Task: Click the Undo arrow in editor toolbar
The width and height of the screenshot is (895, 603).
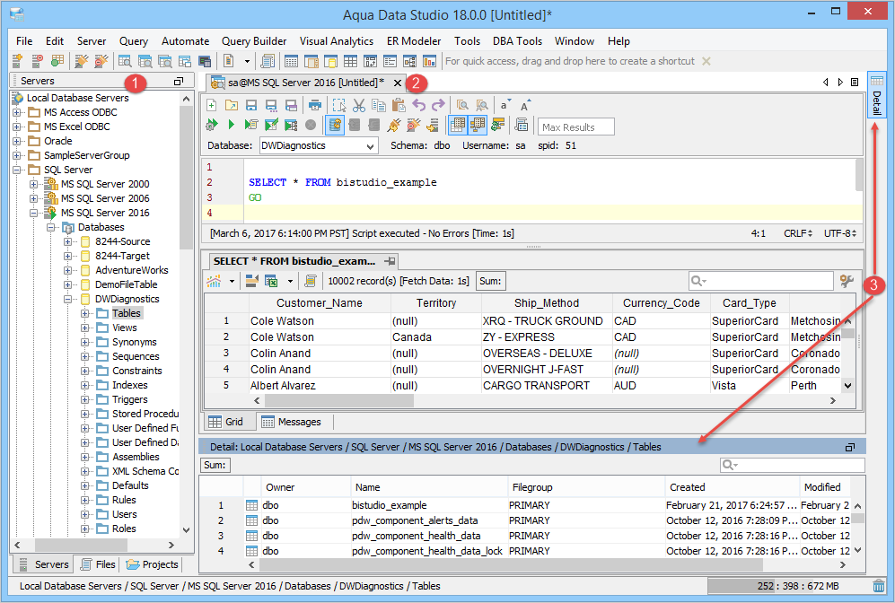Action: coord(419,105)
